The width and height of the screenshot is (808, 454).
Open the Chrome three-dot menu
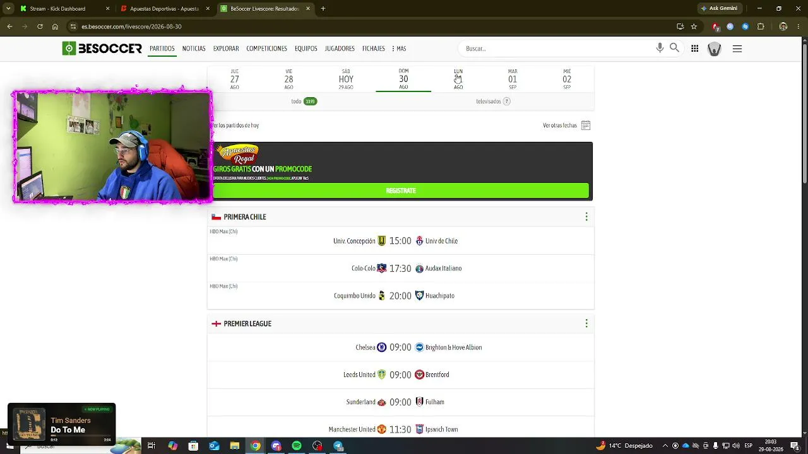coord(799,26)
